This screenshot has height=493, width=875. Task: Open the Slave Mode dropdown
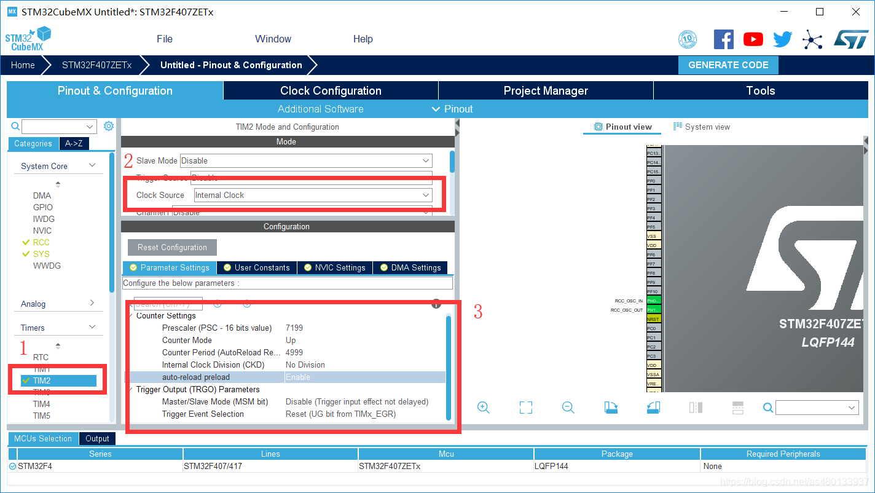306,160
